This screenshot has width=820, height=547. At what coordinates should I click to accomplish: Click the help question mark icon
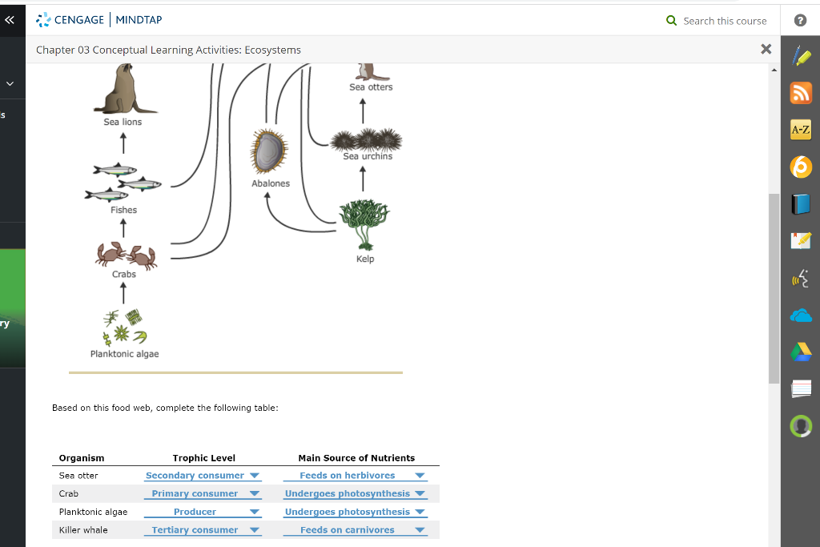pos(800,20)
